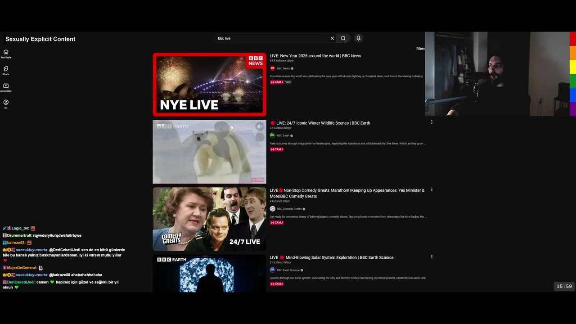Open the polar bear preview thumbnail

pyautogui.click(x=209, y=152)
